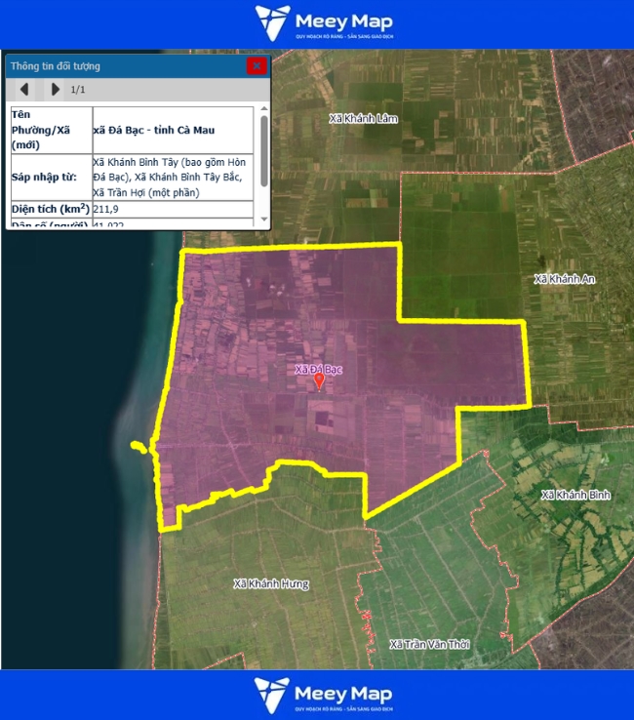The width and height of the screenshot is (634, 720).
Task: Close the Thông tin đối tượng popup
Action: pyautogui.click(x=257, y=66)
